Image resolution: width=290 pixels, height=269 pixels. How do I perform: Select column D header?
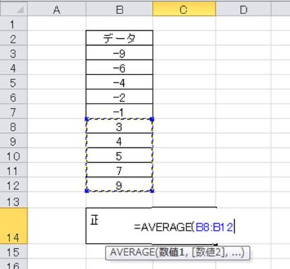(244, 9)
